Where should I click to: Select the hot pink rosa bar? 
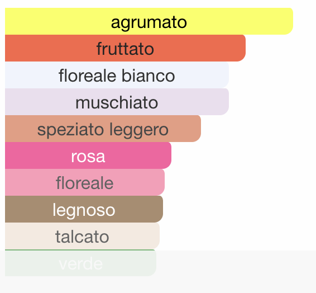tap(88, 155)
